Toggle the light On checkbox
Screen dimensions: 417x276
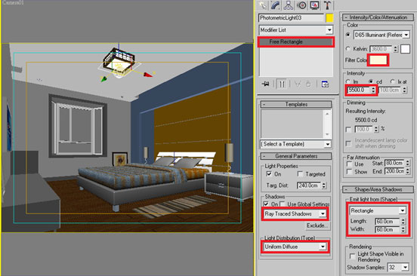[269, 174]
